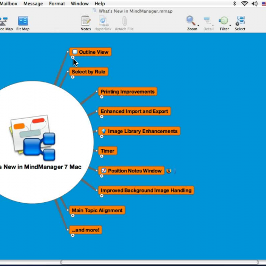Expand the Position Notes Window topic
This screenshot has height=266, width=266.
(102, 176)
